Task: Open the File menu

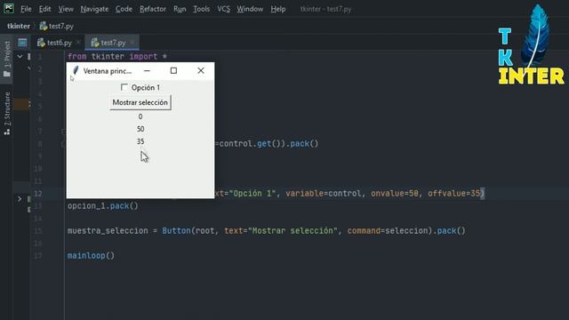Action: click(x=26, y=9)
